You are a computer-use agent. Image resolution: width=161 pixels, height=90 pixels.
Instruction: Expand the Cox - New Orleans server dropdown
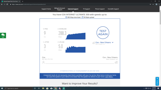104,42
